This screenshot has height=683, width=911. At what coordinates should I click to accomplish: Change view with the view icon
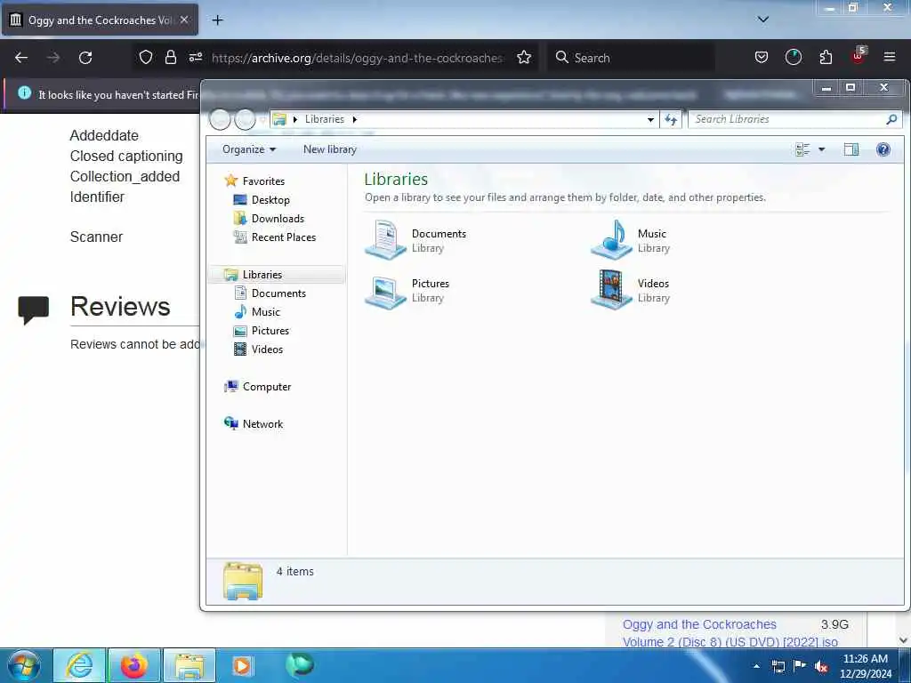click(802, 149)
